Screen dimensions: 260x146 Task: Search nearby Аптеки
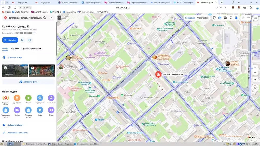tap(28, 99)
